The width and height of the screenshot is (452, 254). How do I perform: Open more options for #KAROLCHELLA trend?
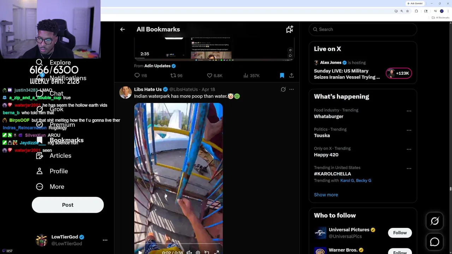409,169
